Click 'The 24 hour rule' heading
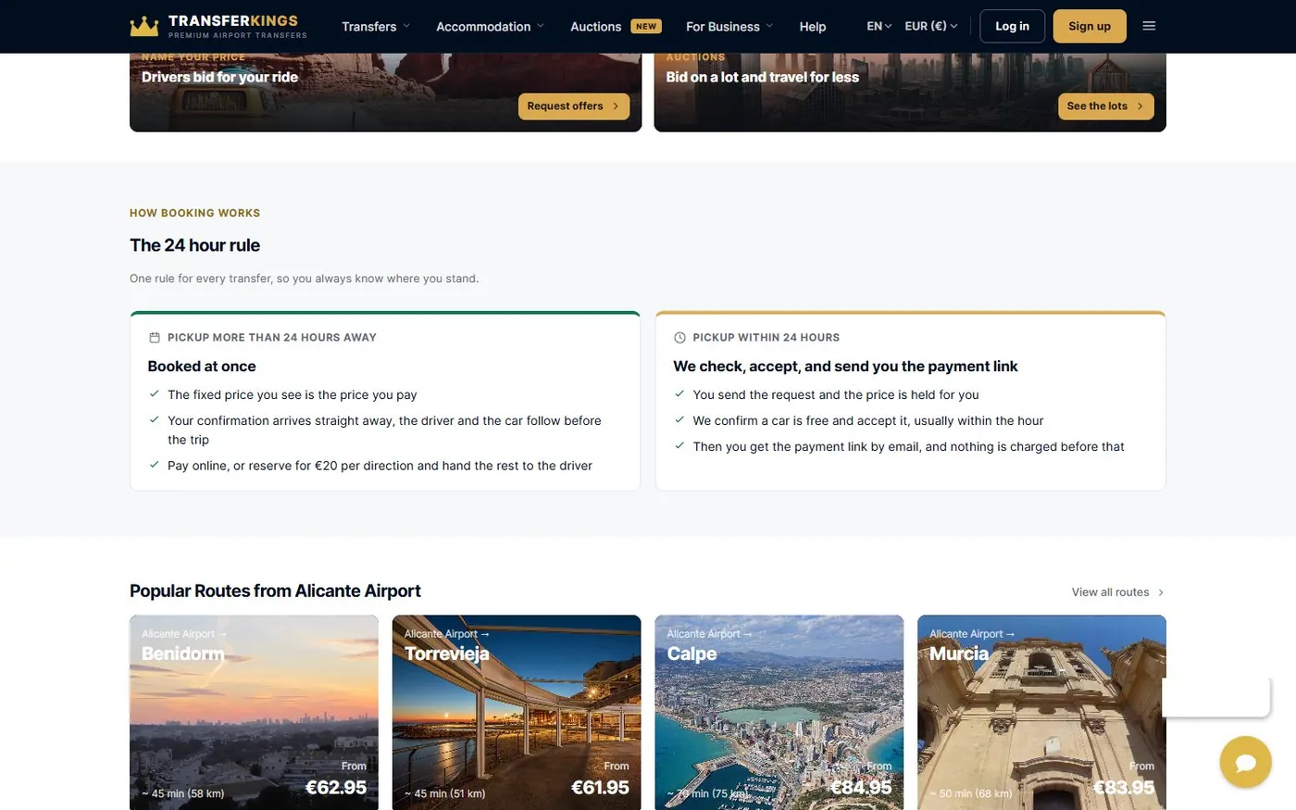Viewport: 1296px width, 810px height. 194,245
